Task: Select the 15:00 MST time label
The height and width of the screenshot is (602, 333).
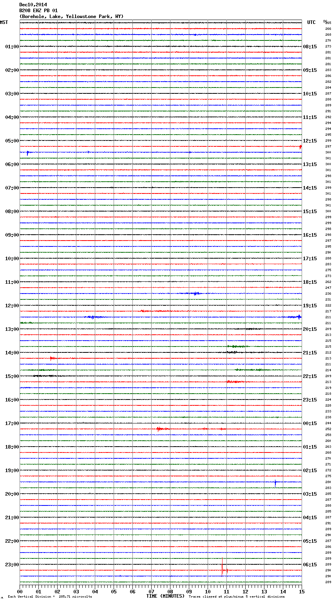Action: click(x=12, y=376)
